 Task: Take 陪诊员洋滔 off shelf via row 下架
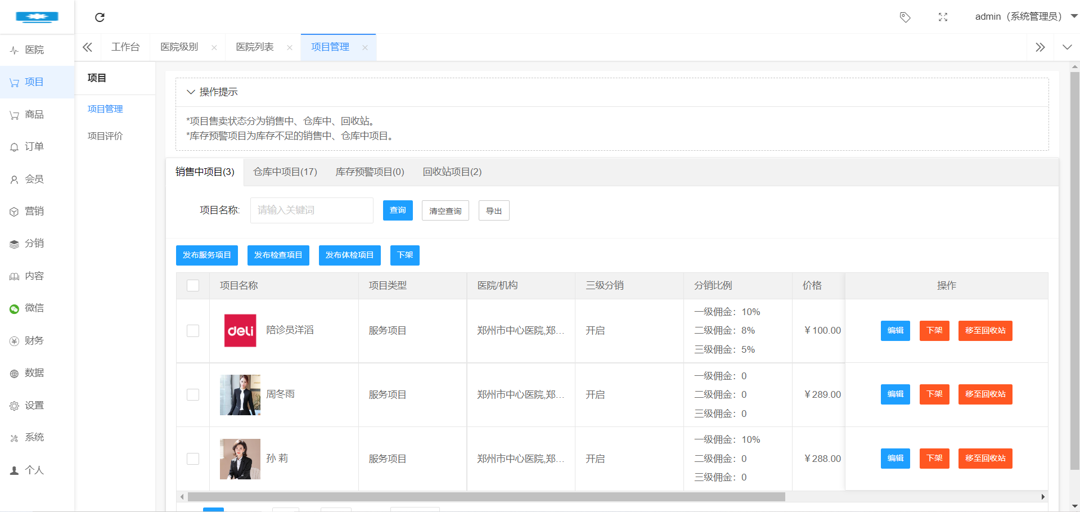pos(935,331)
